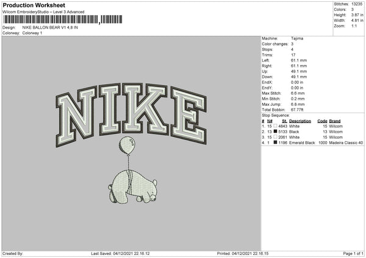366x258 pixels.
Task: Click the 'Production Worksheet' title
Action: (34, 5)
